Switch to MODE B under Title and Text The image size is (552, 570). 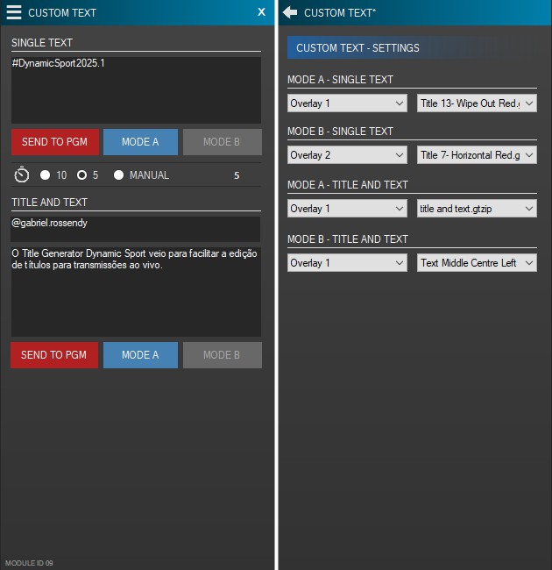tap(222, 355)
